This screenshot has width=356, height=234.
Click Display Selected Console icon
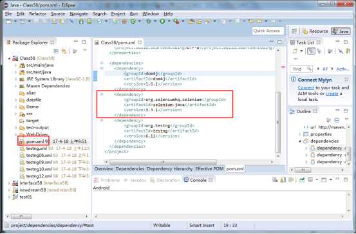point(310,180)
